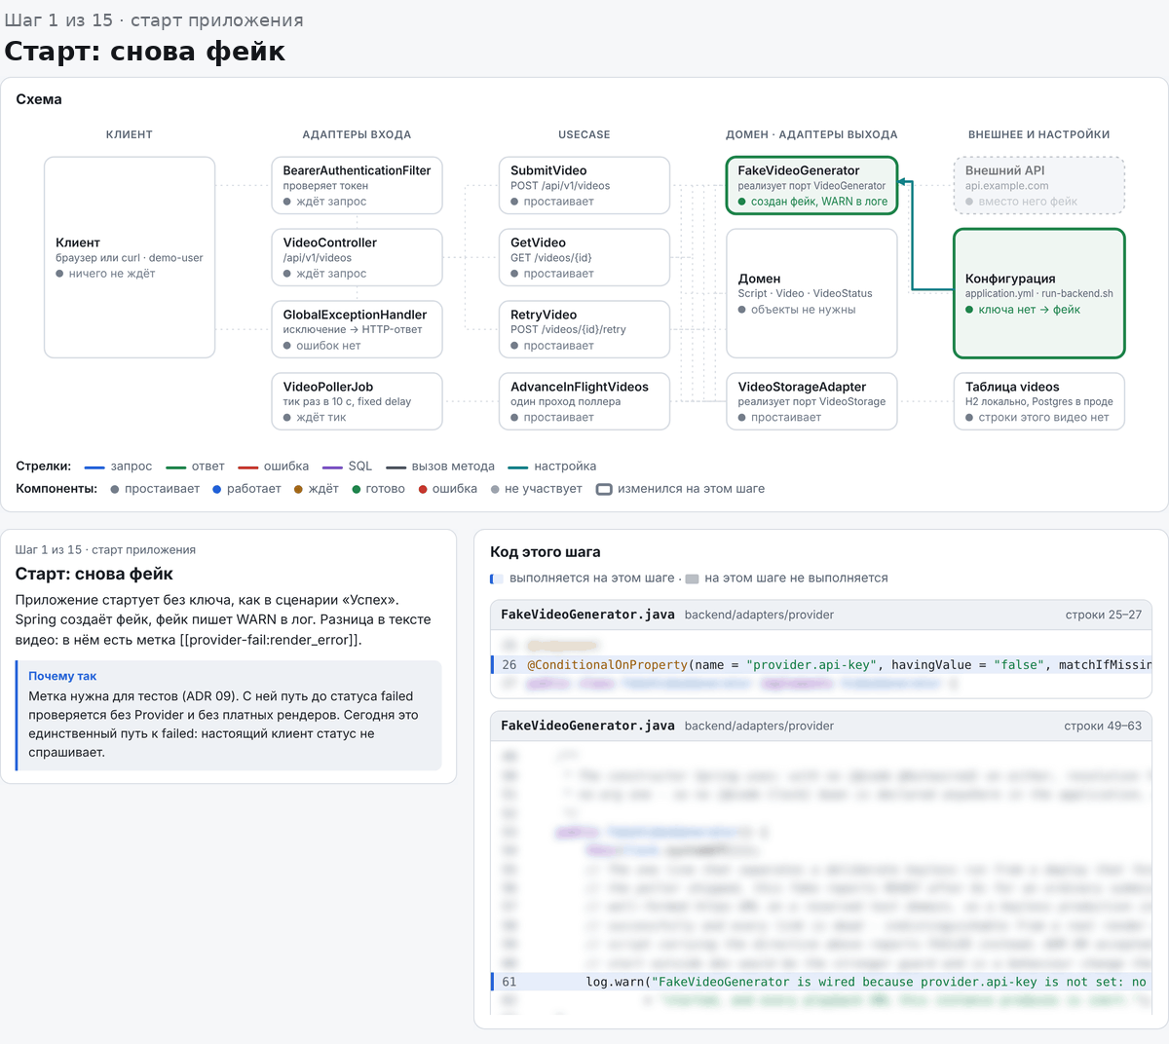Image resolution: width=1169 pixels, height=1044 pixels.
Task: Click the ВНЕШНЕЕ И НАСТРОЙКИ column heading
Action: tap(1039, 134)
